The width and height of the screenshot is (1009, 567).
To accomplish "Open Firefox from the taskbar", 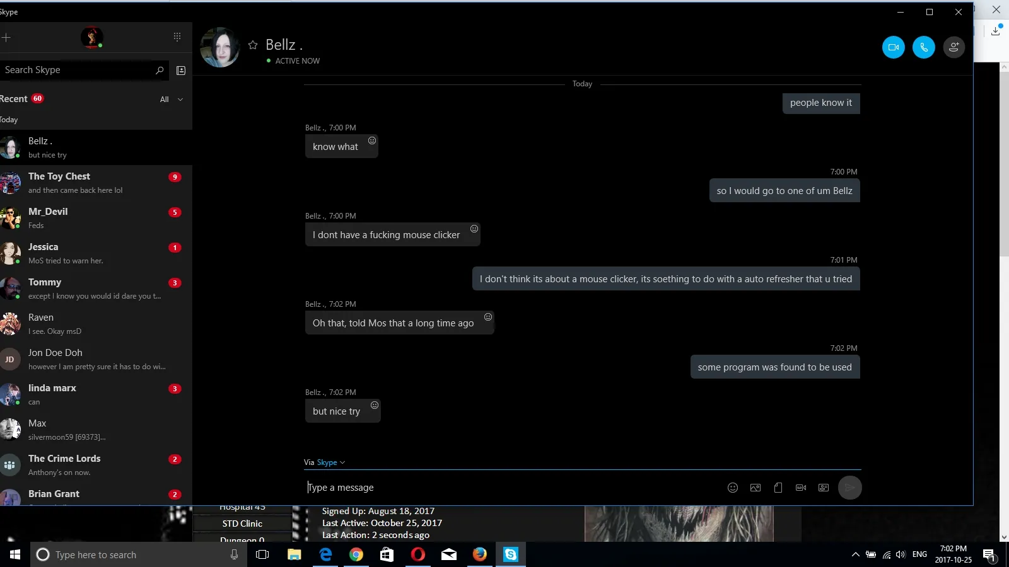I will pos(480,554).
